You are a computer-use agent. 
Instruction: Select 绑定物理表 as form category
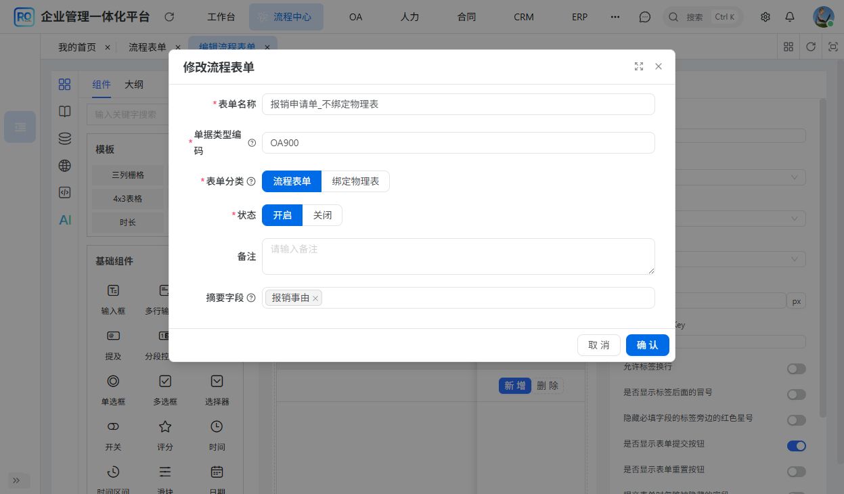(355, 181)
